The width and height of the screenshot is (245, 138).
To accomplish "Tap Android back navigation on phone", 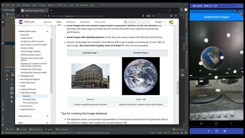I will (x=231, y=123).
